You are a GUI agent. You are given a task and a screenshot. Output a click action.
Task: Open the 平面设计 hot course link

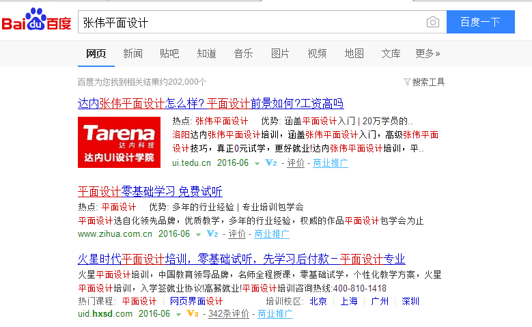pos(139,301)
